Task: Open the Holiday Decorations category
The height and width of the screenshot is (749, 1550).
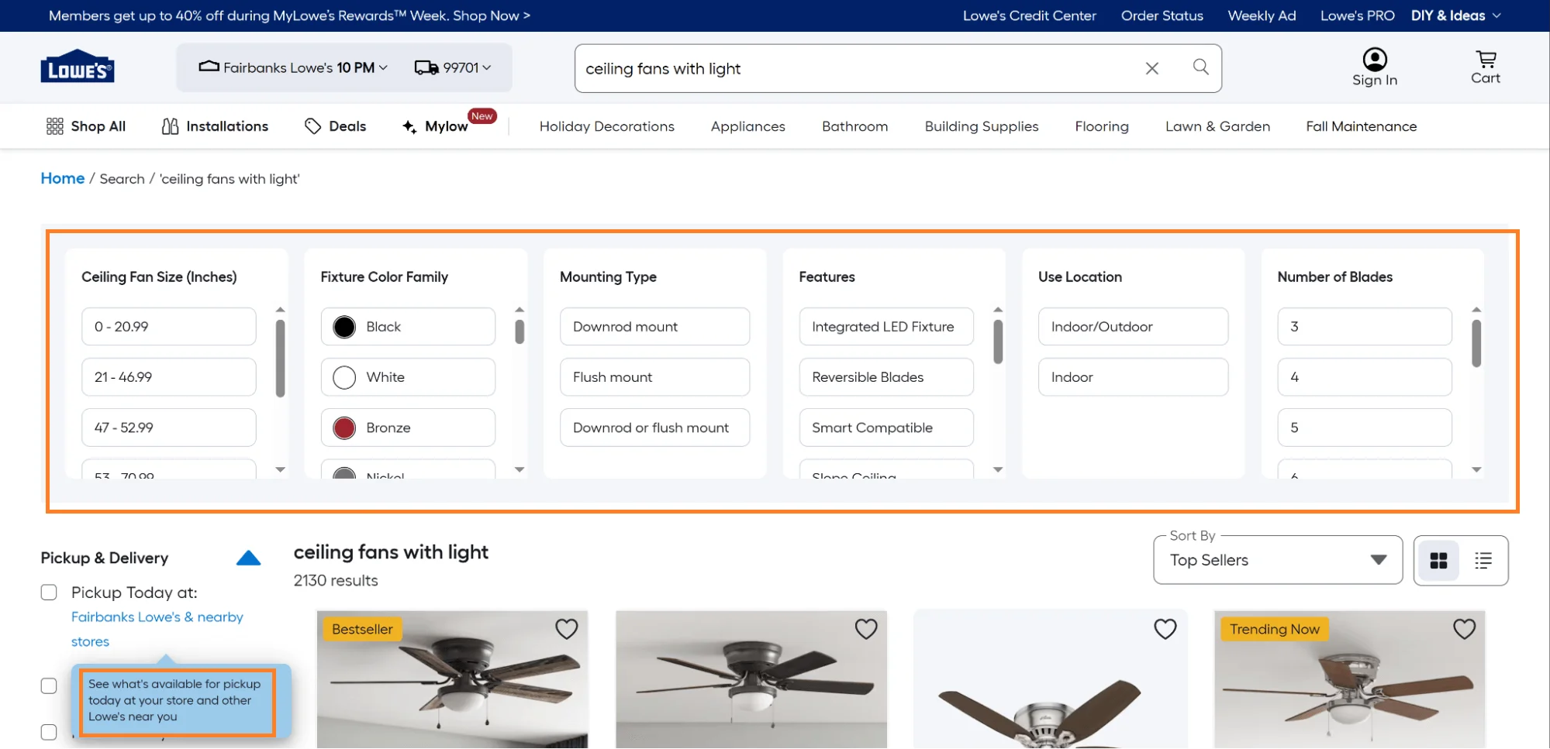Action: pyautogui.click(x=606, y=125)
